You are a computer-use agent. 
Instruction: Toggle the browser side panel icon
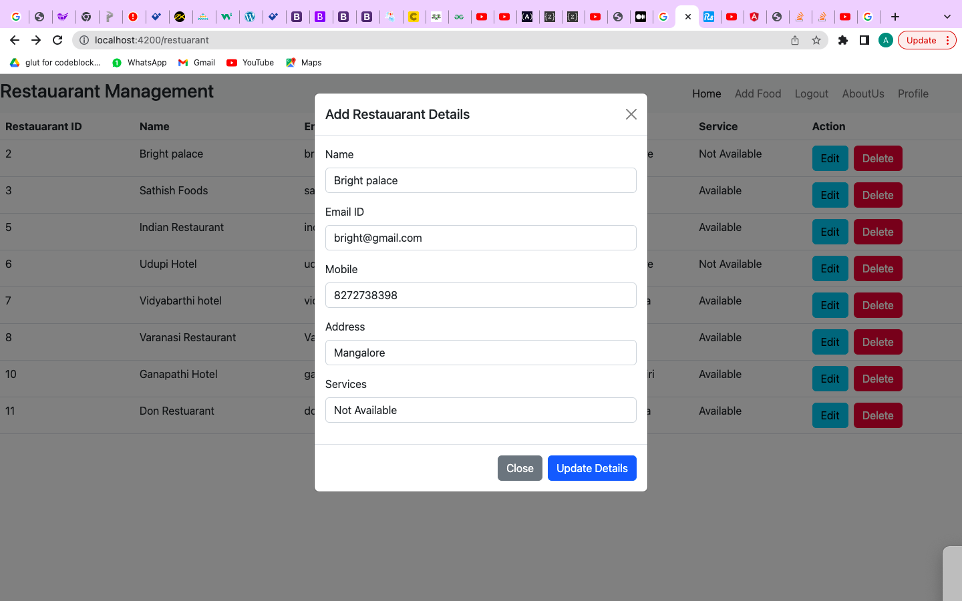[x=864, y=40]
